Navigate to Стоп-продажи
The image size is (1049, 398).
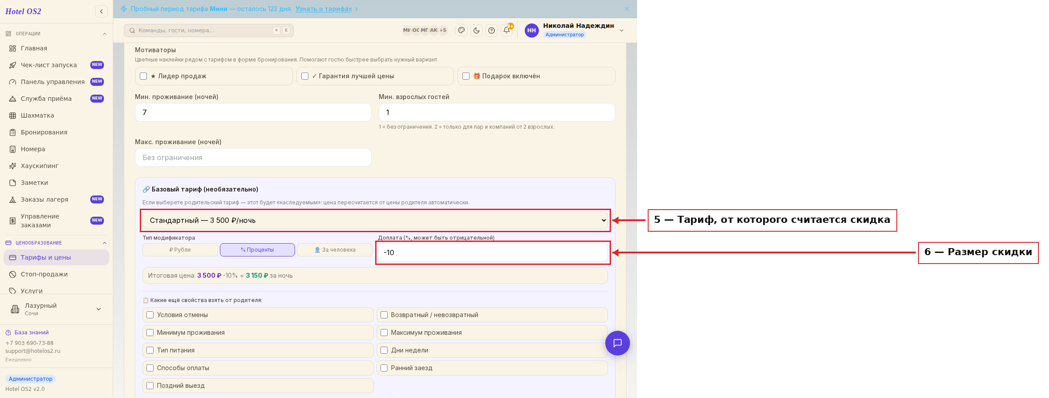(56, 274)
